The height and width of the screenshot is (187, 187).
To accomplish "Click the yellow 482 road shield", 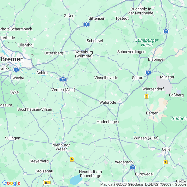I will coord(47,183).
